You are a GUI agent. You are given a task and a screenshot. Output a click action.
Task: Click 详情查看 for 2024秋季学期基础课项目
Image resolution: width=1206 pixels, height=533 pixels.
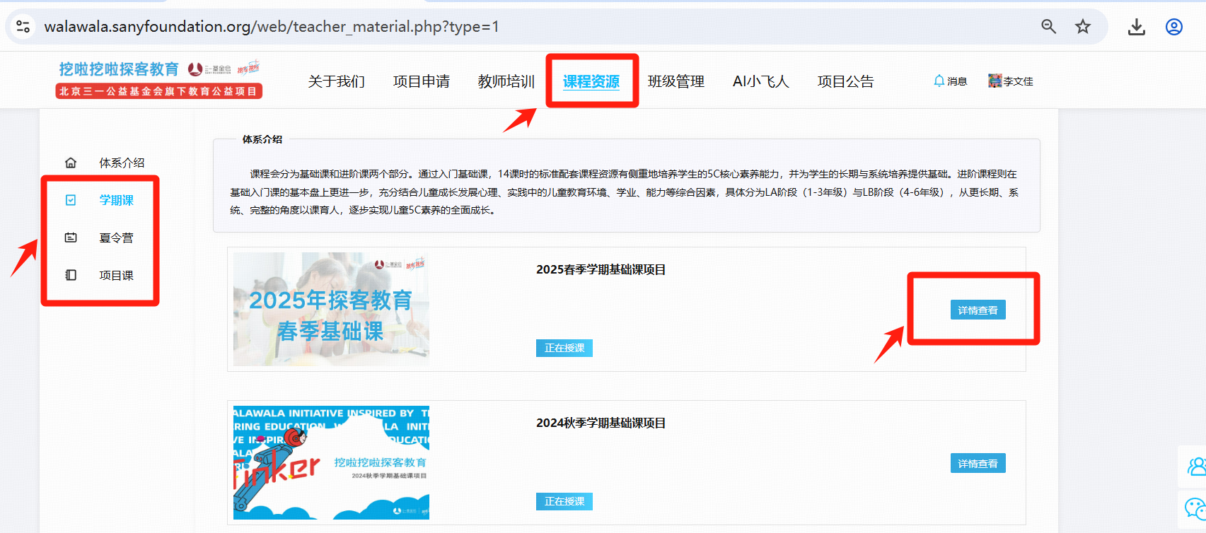point(978,464)
